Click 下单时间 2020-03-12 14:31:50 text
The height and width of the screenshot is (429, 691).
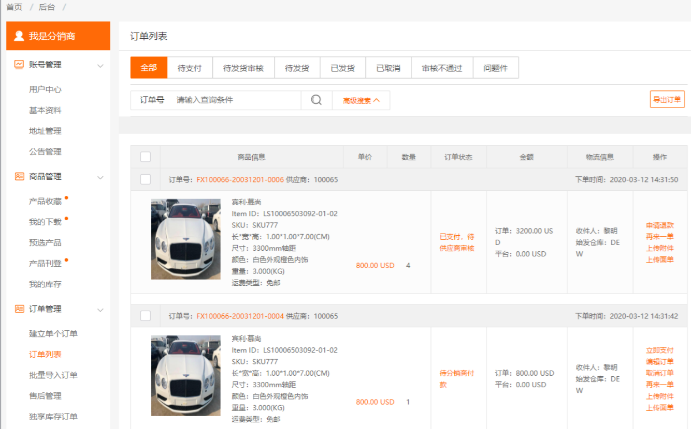pos(626,179)
